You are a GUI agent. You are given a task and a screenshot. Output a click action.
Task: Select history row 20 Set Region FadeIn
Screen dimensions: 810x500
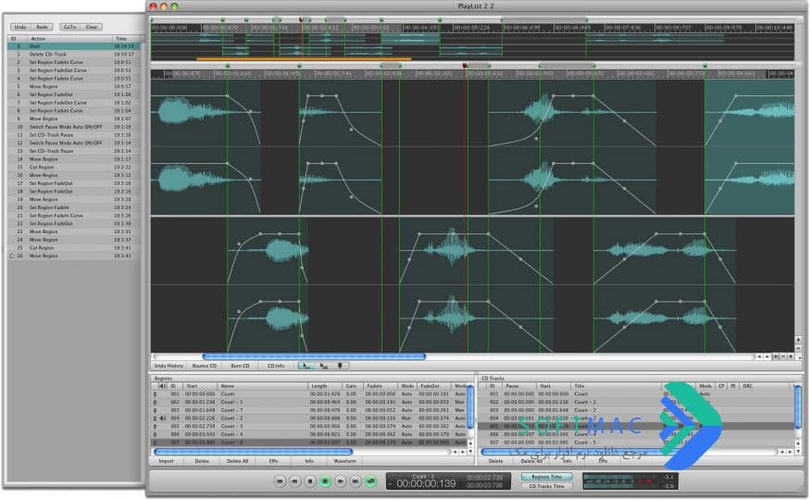pos(73,207)
